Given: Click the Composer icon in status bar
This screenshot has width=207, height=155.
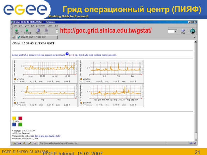Looking at the screenshot, I should (x=29, y=143).
